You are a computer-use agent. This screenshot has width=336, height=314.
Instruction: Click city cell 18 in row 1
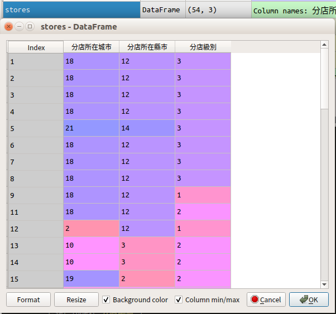[91, 61]
